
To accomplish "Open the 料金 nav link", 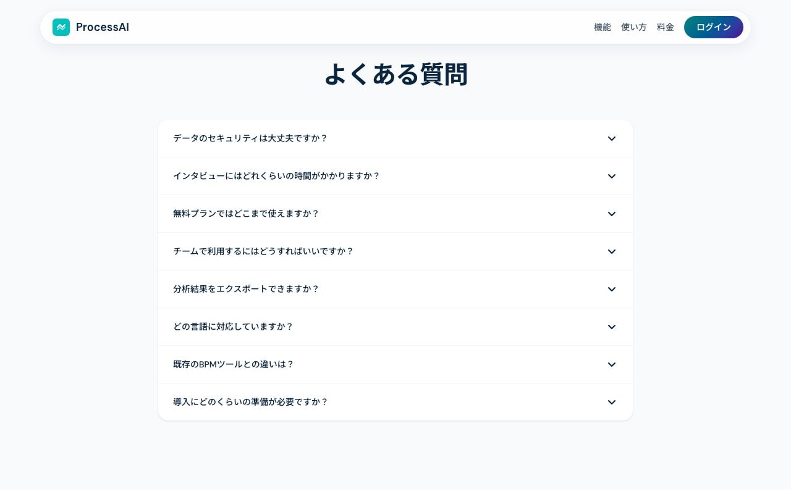I will (666, 27).
